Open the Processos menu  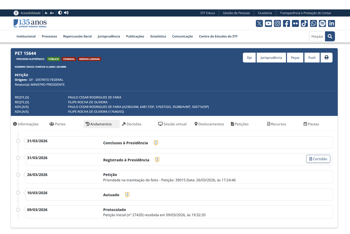49,36
